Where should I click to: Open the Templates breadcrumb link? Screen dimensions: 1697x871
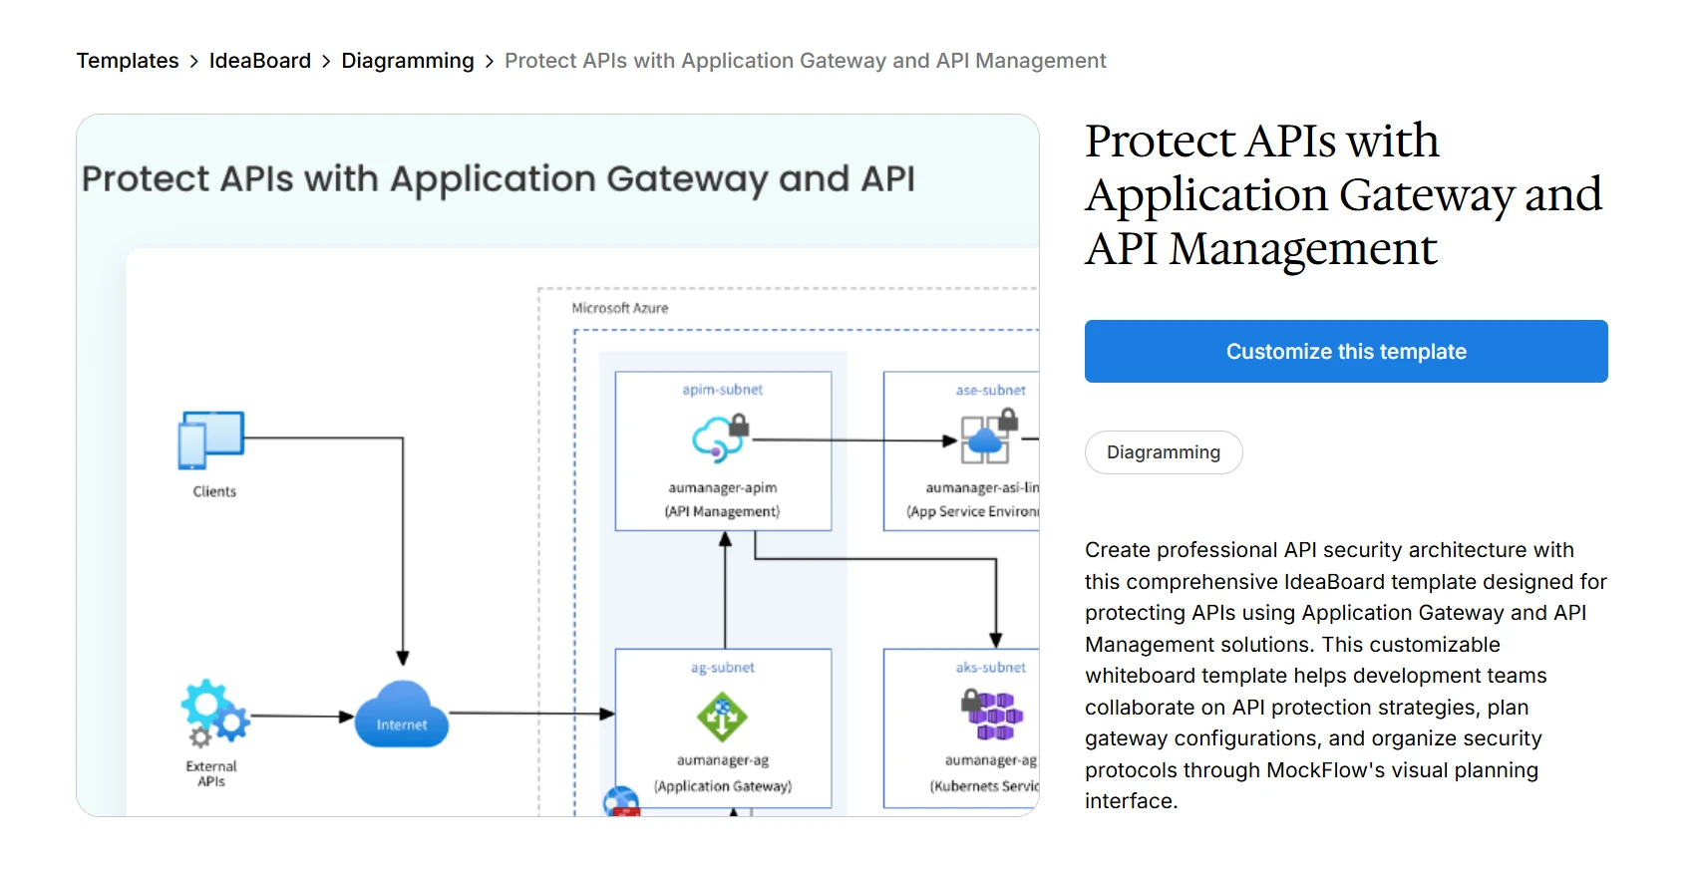pos(128,61)
